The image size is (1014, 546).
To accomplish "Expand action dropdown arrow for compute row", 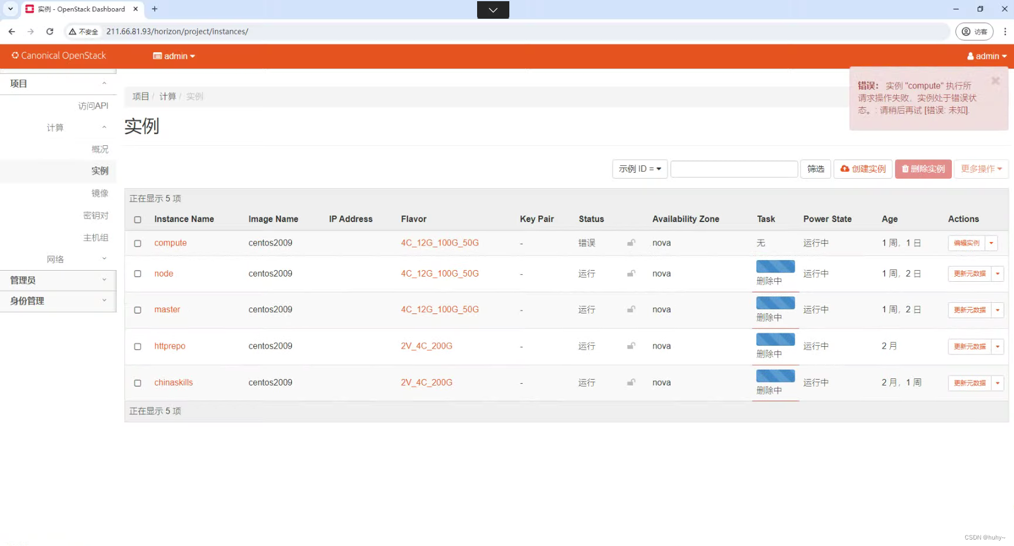I will pyautogui.click(x=991, y=243).
